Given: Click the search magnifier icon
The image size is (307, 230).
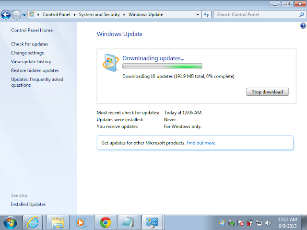Looking at the screenshot, I should pos(302,15).
